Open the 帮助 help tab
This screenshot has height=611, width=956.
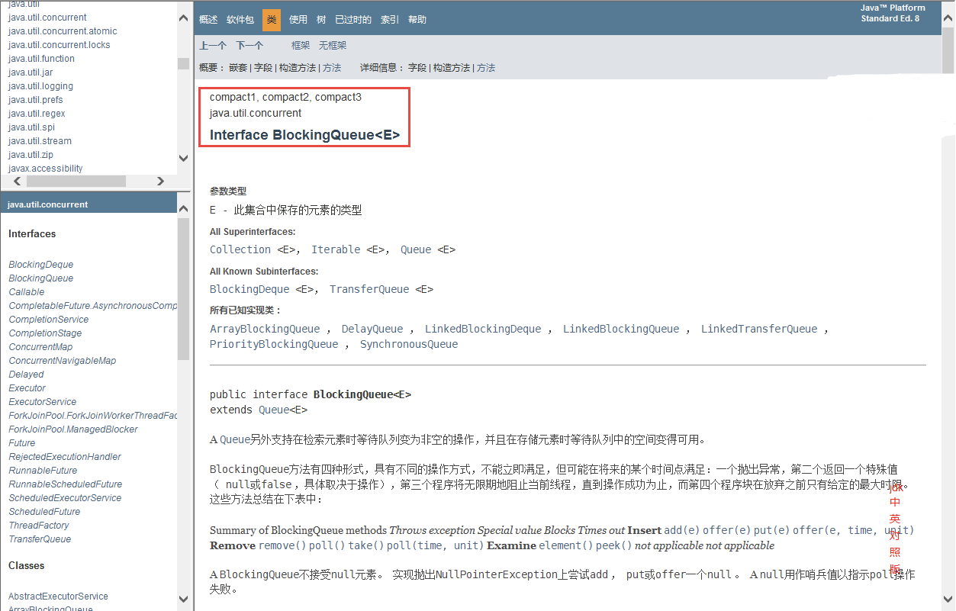417,20
